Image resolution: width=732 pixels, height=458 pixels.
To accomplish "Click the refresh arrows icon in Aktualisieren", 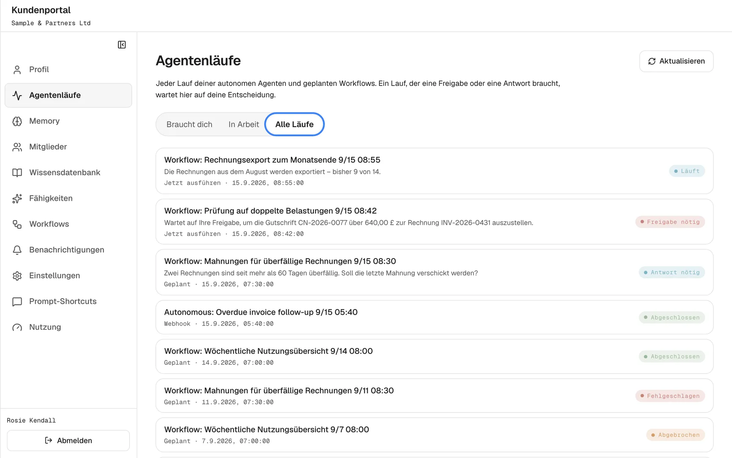I will point(652,61).
